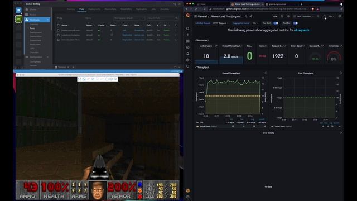The image size is (357, 201).
Task: Open the General folder breadcrumb link
Action: 202,16
